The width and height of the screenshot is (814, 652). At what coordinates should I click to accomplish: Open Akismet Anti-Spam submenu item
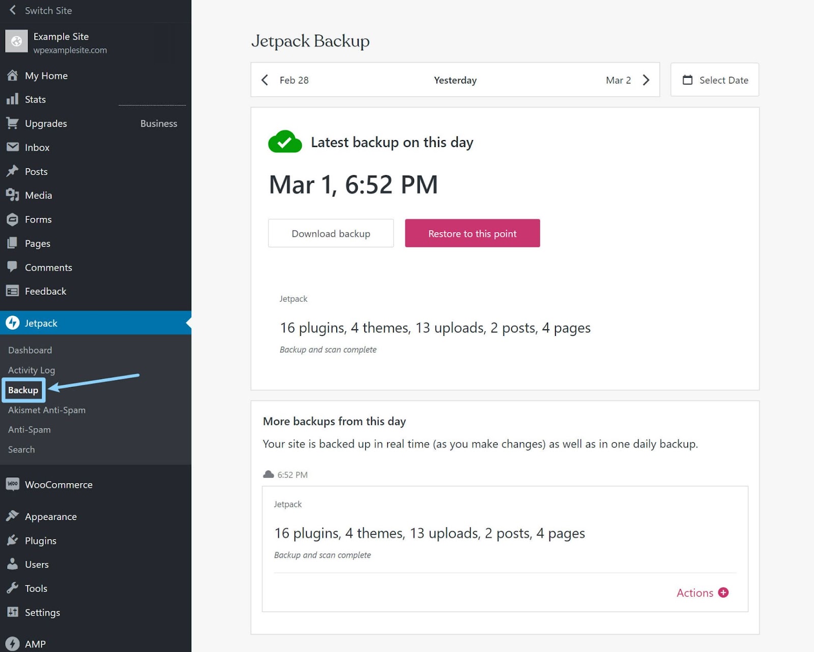[x=47, y=410]
